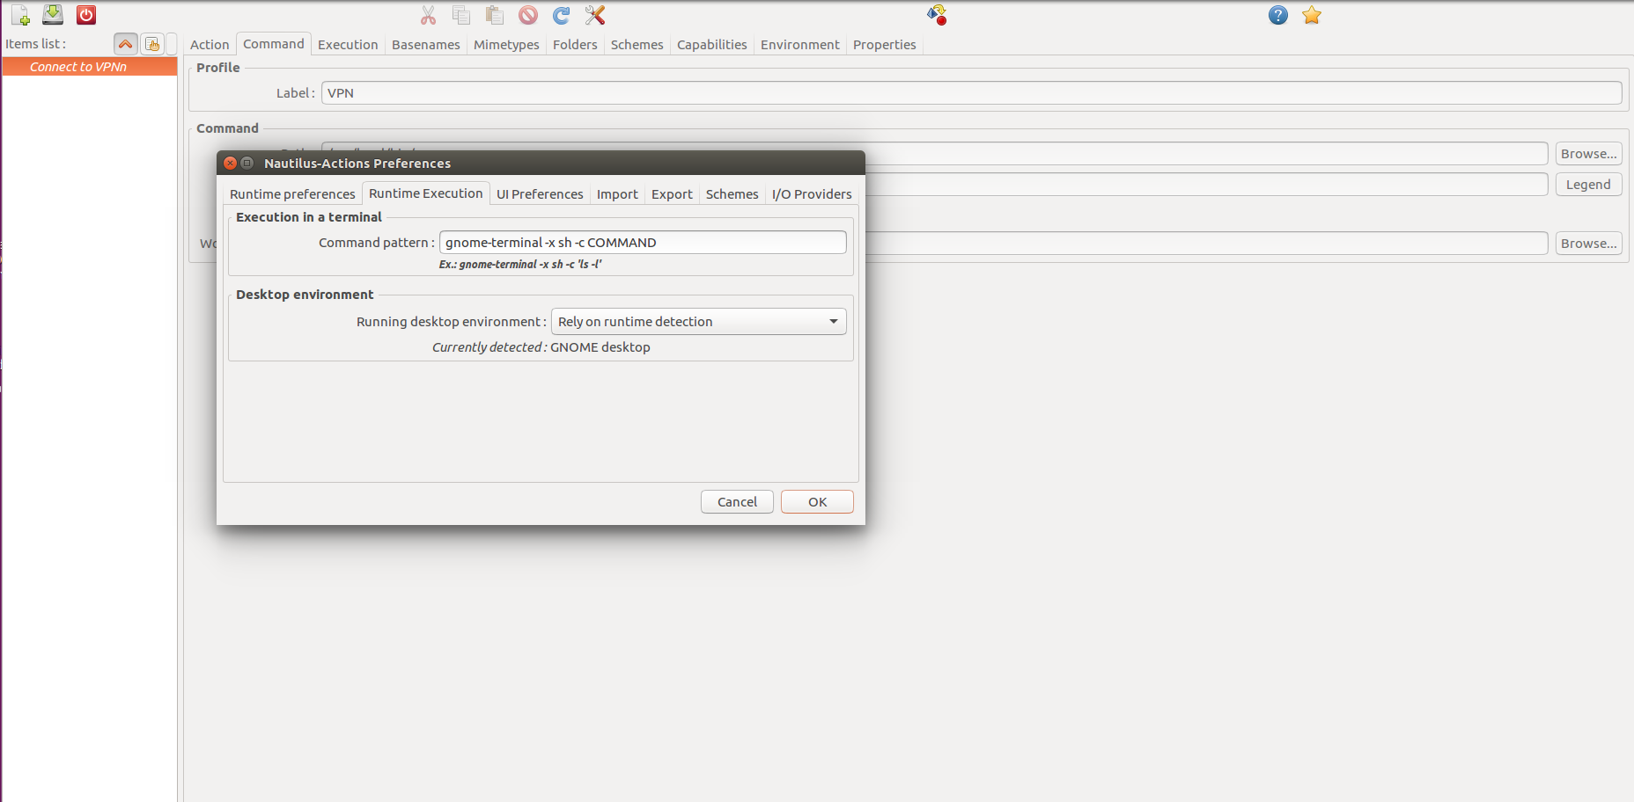Open the Capabilities tab
1634x802 pixels.
(x=712, y=45)
